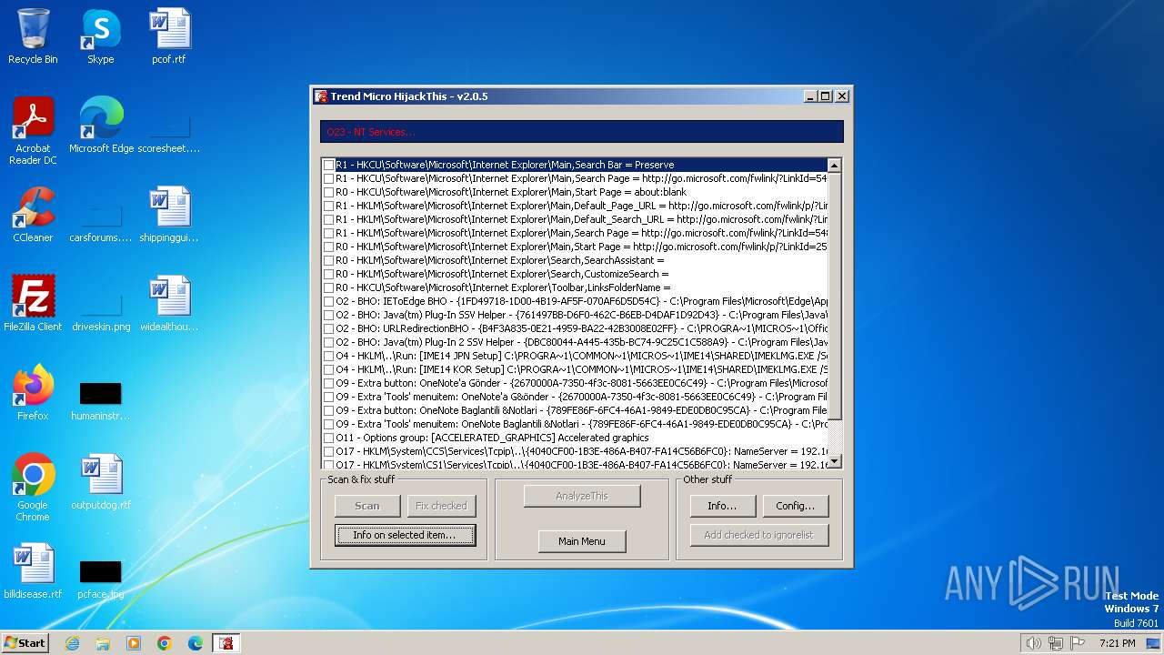Launch Skype from the desktop
The image size is (1164, 655).
click(100, 37)
